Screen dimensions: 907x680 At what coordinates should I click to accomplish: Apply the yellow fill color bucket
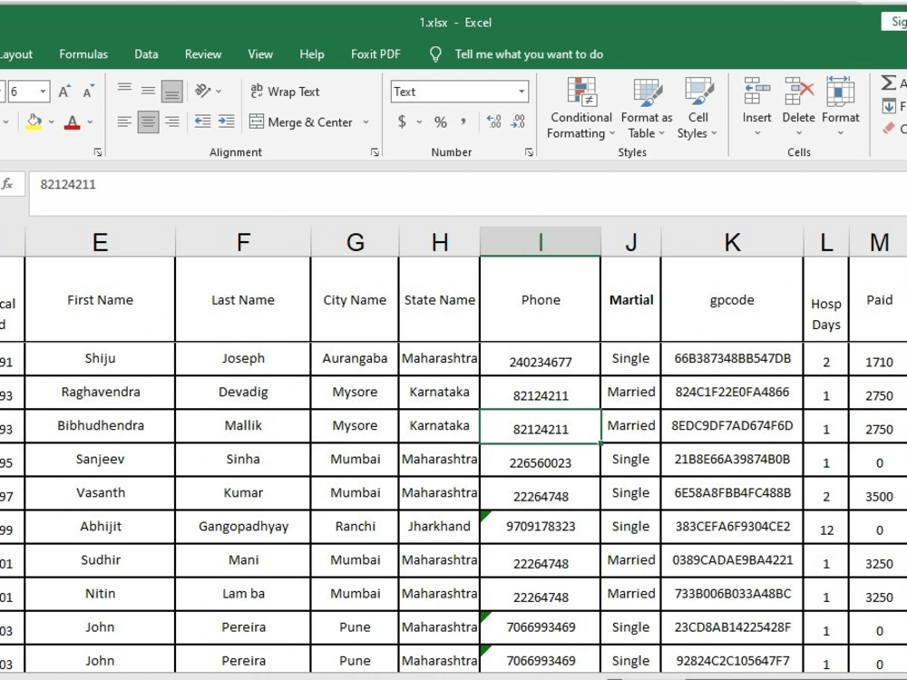34,122
